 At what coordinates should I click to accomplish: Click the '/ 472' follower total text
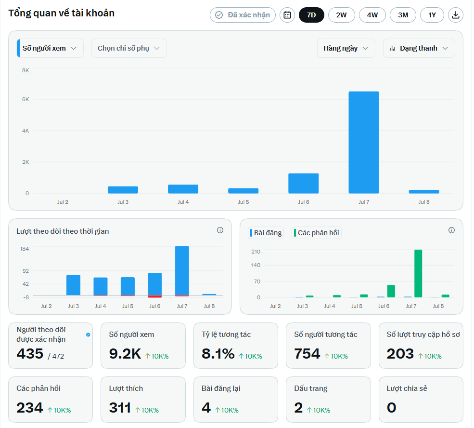(x=56, y=356)
